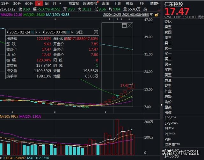
Task: Open the 帮助 help menu
Action: [129, 4]
